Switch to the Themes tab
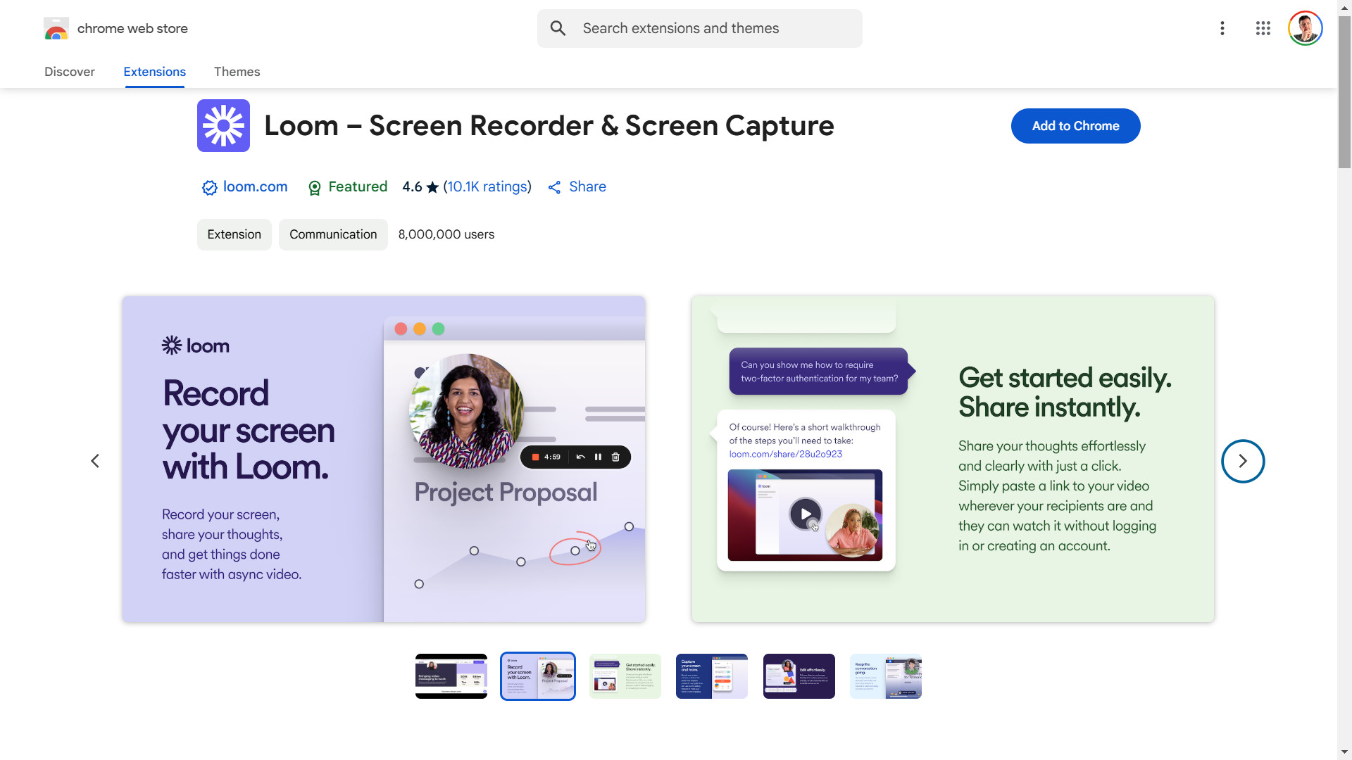The width and height of the screenshot is (1352, 760). click(237, 72)
